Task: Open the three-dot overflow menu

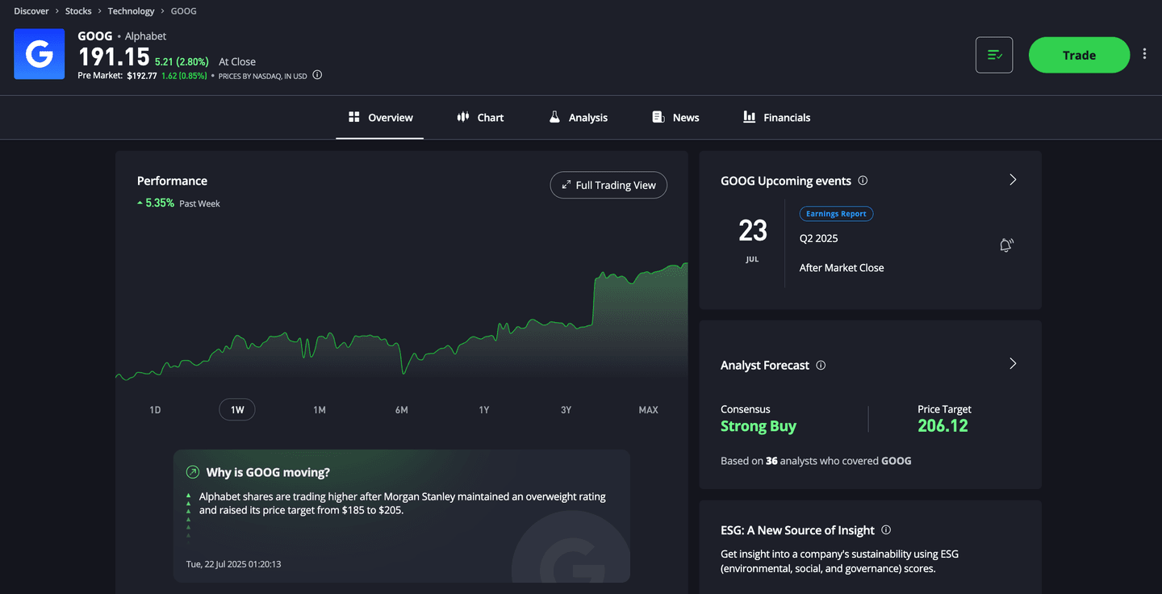Action: click(1144, 52)
